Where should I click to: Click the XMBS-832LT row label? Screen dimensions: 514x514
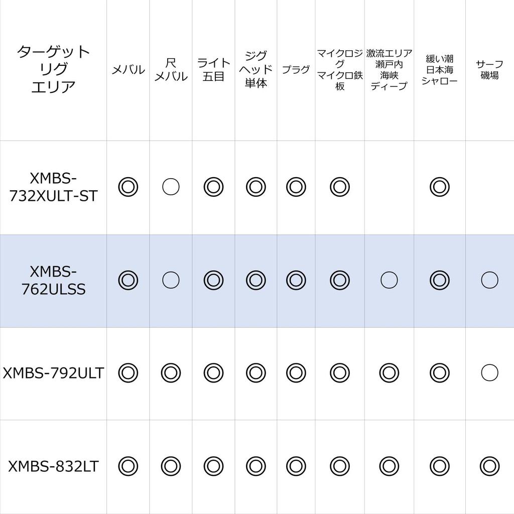click(x=53, y=466)
